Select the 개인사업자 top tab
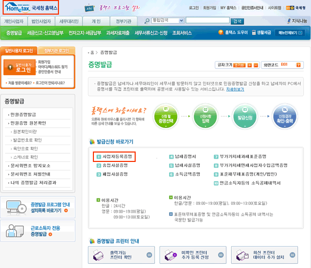Screen dimensions: 311x268 point(14,21)
